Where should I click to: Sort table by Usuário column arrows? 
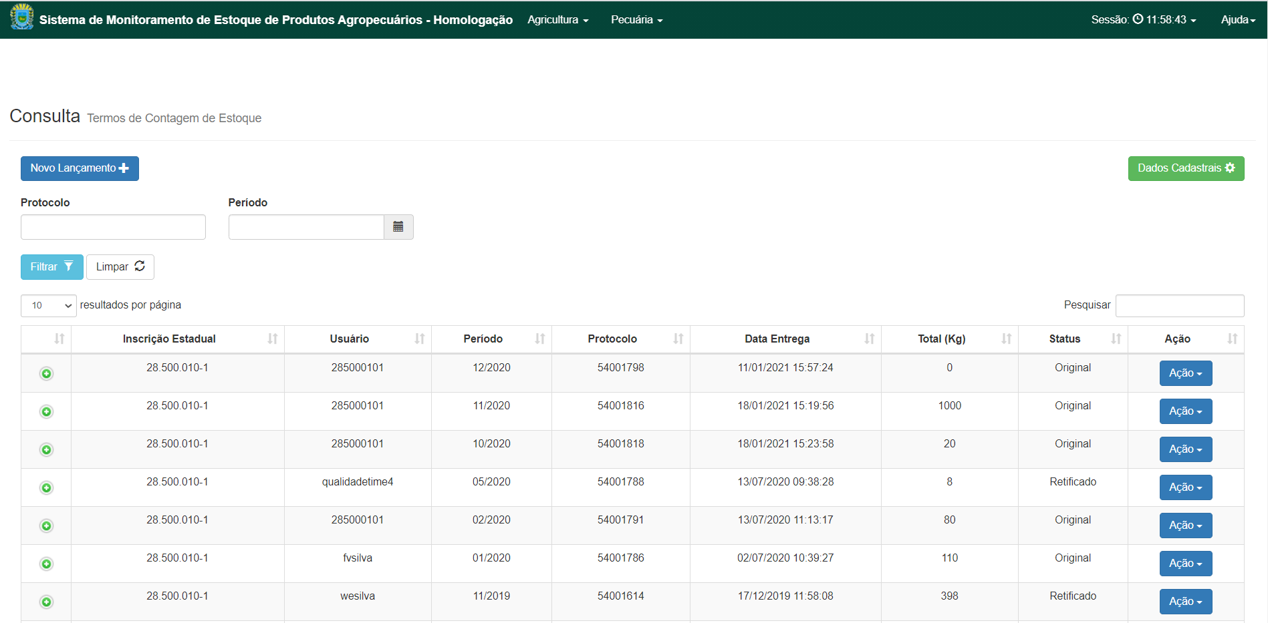[x=420, y=339]
